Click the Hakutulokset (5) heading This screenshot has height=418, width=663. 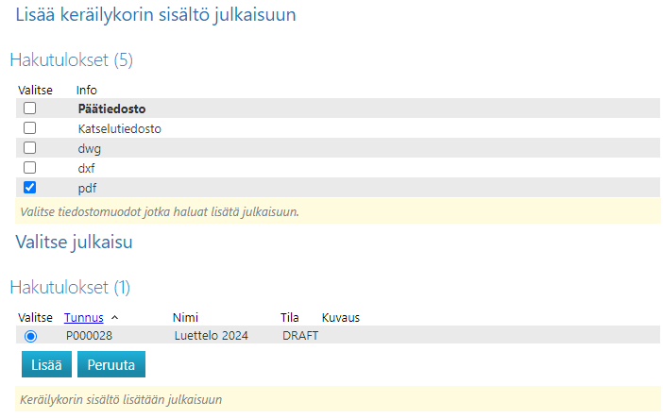(x=72, y=60)
